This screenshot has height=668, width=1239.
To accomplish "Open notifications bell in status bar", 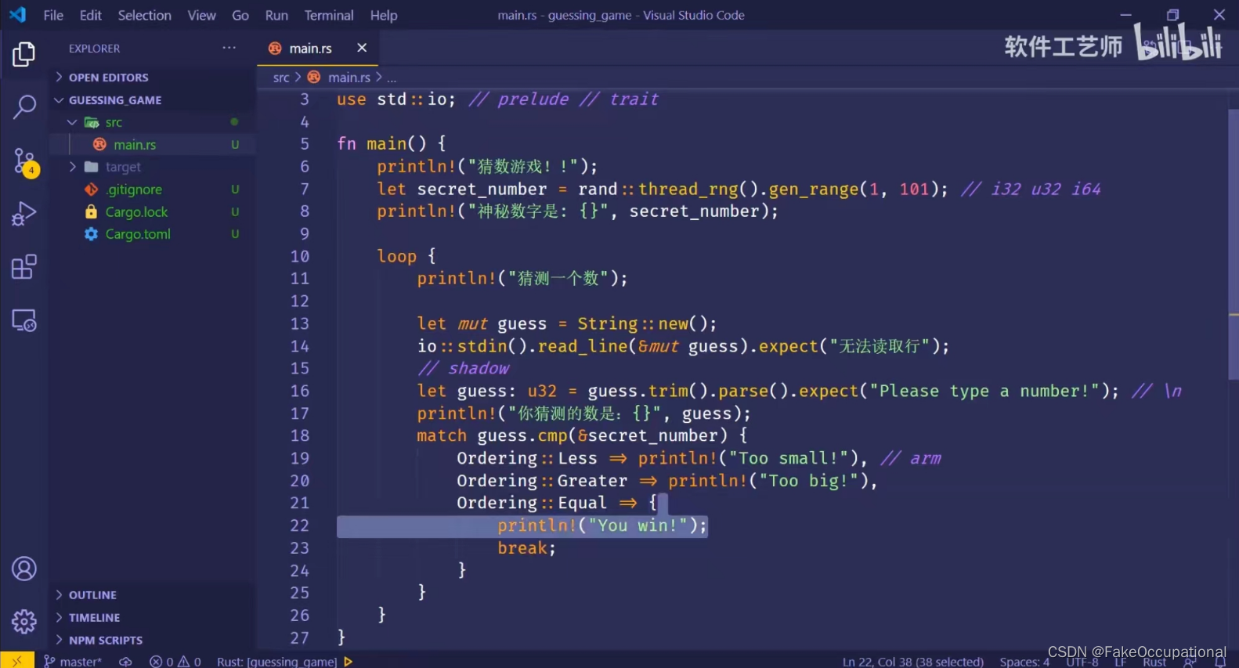I will 1220,662.
